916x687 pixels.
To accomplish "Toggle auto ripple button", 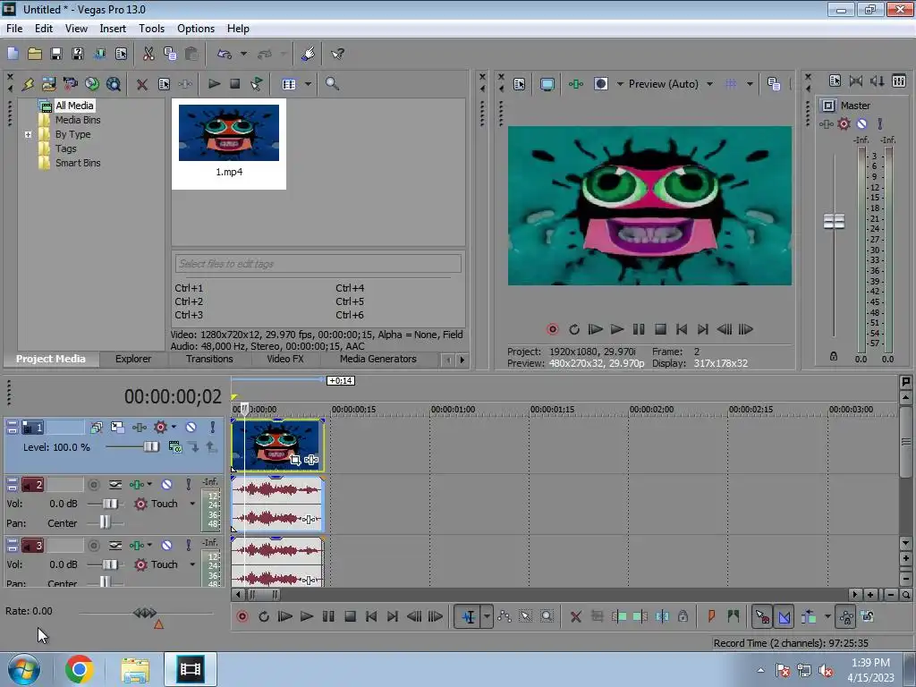I will tap(809, 616).
